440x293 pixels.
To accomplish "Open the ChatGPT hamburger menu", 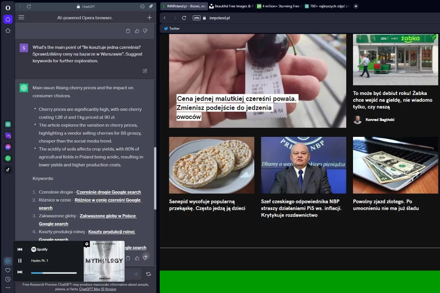I will point(21,18).
